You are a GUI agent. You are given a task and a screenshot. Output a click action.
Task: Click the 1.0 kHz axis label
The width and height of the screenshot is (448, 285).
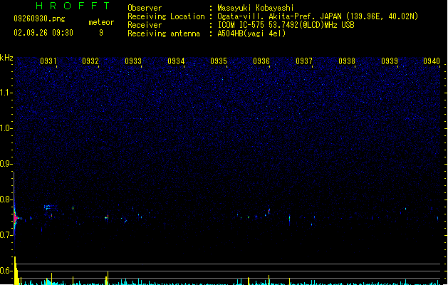tap(6, 128)
